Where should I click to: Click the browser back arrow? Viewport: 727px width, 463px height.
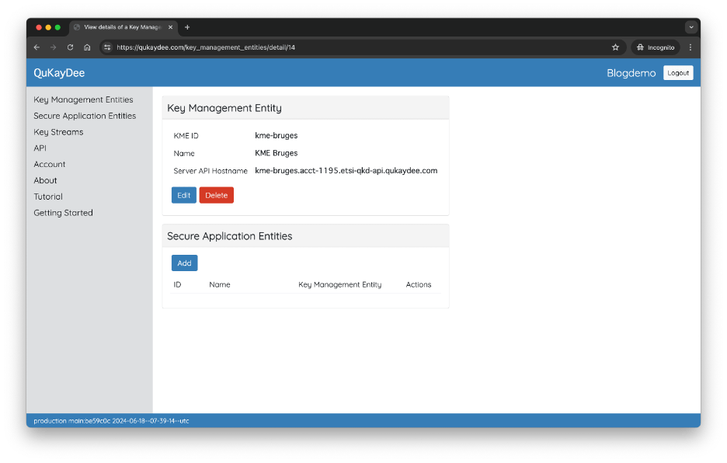(x=37, y=47)
